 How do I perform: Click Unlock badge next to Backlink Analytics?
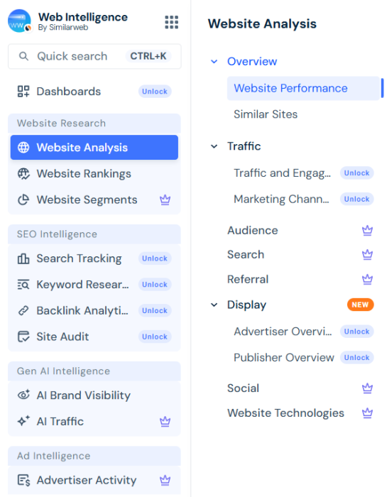pos(155,311)
